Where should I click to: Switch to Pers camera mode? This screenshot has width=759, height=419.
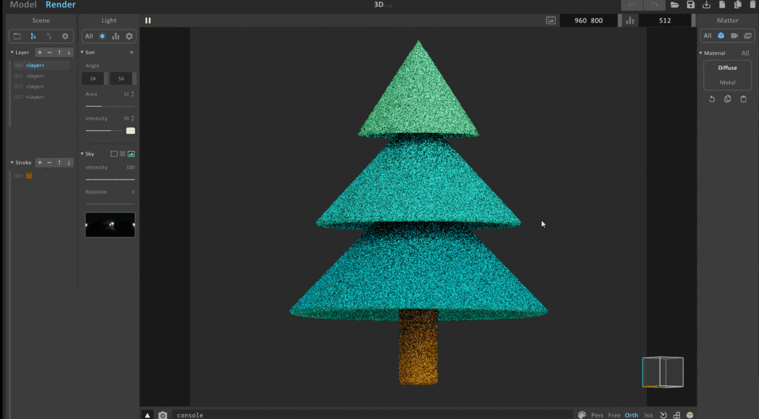tap(597, 415)
